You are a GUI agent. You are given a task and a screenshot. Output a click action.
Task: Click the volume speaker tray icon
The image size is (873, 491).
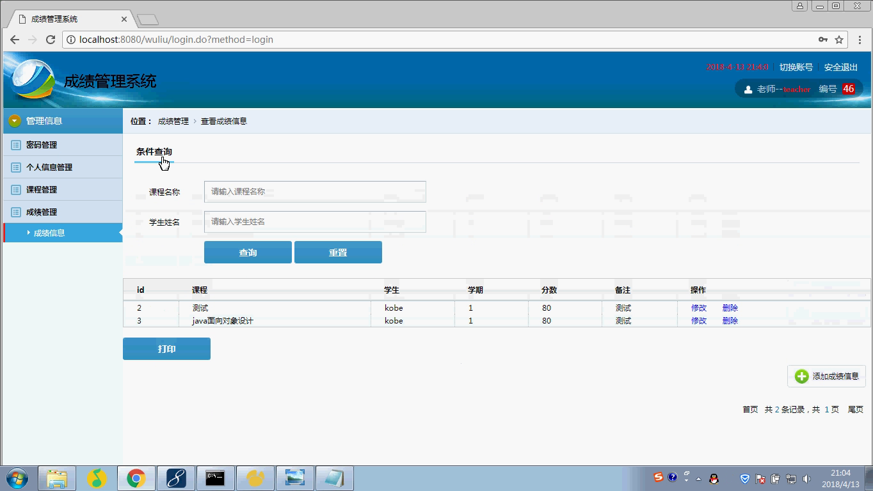[x=806, y=478]
